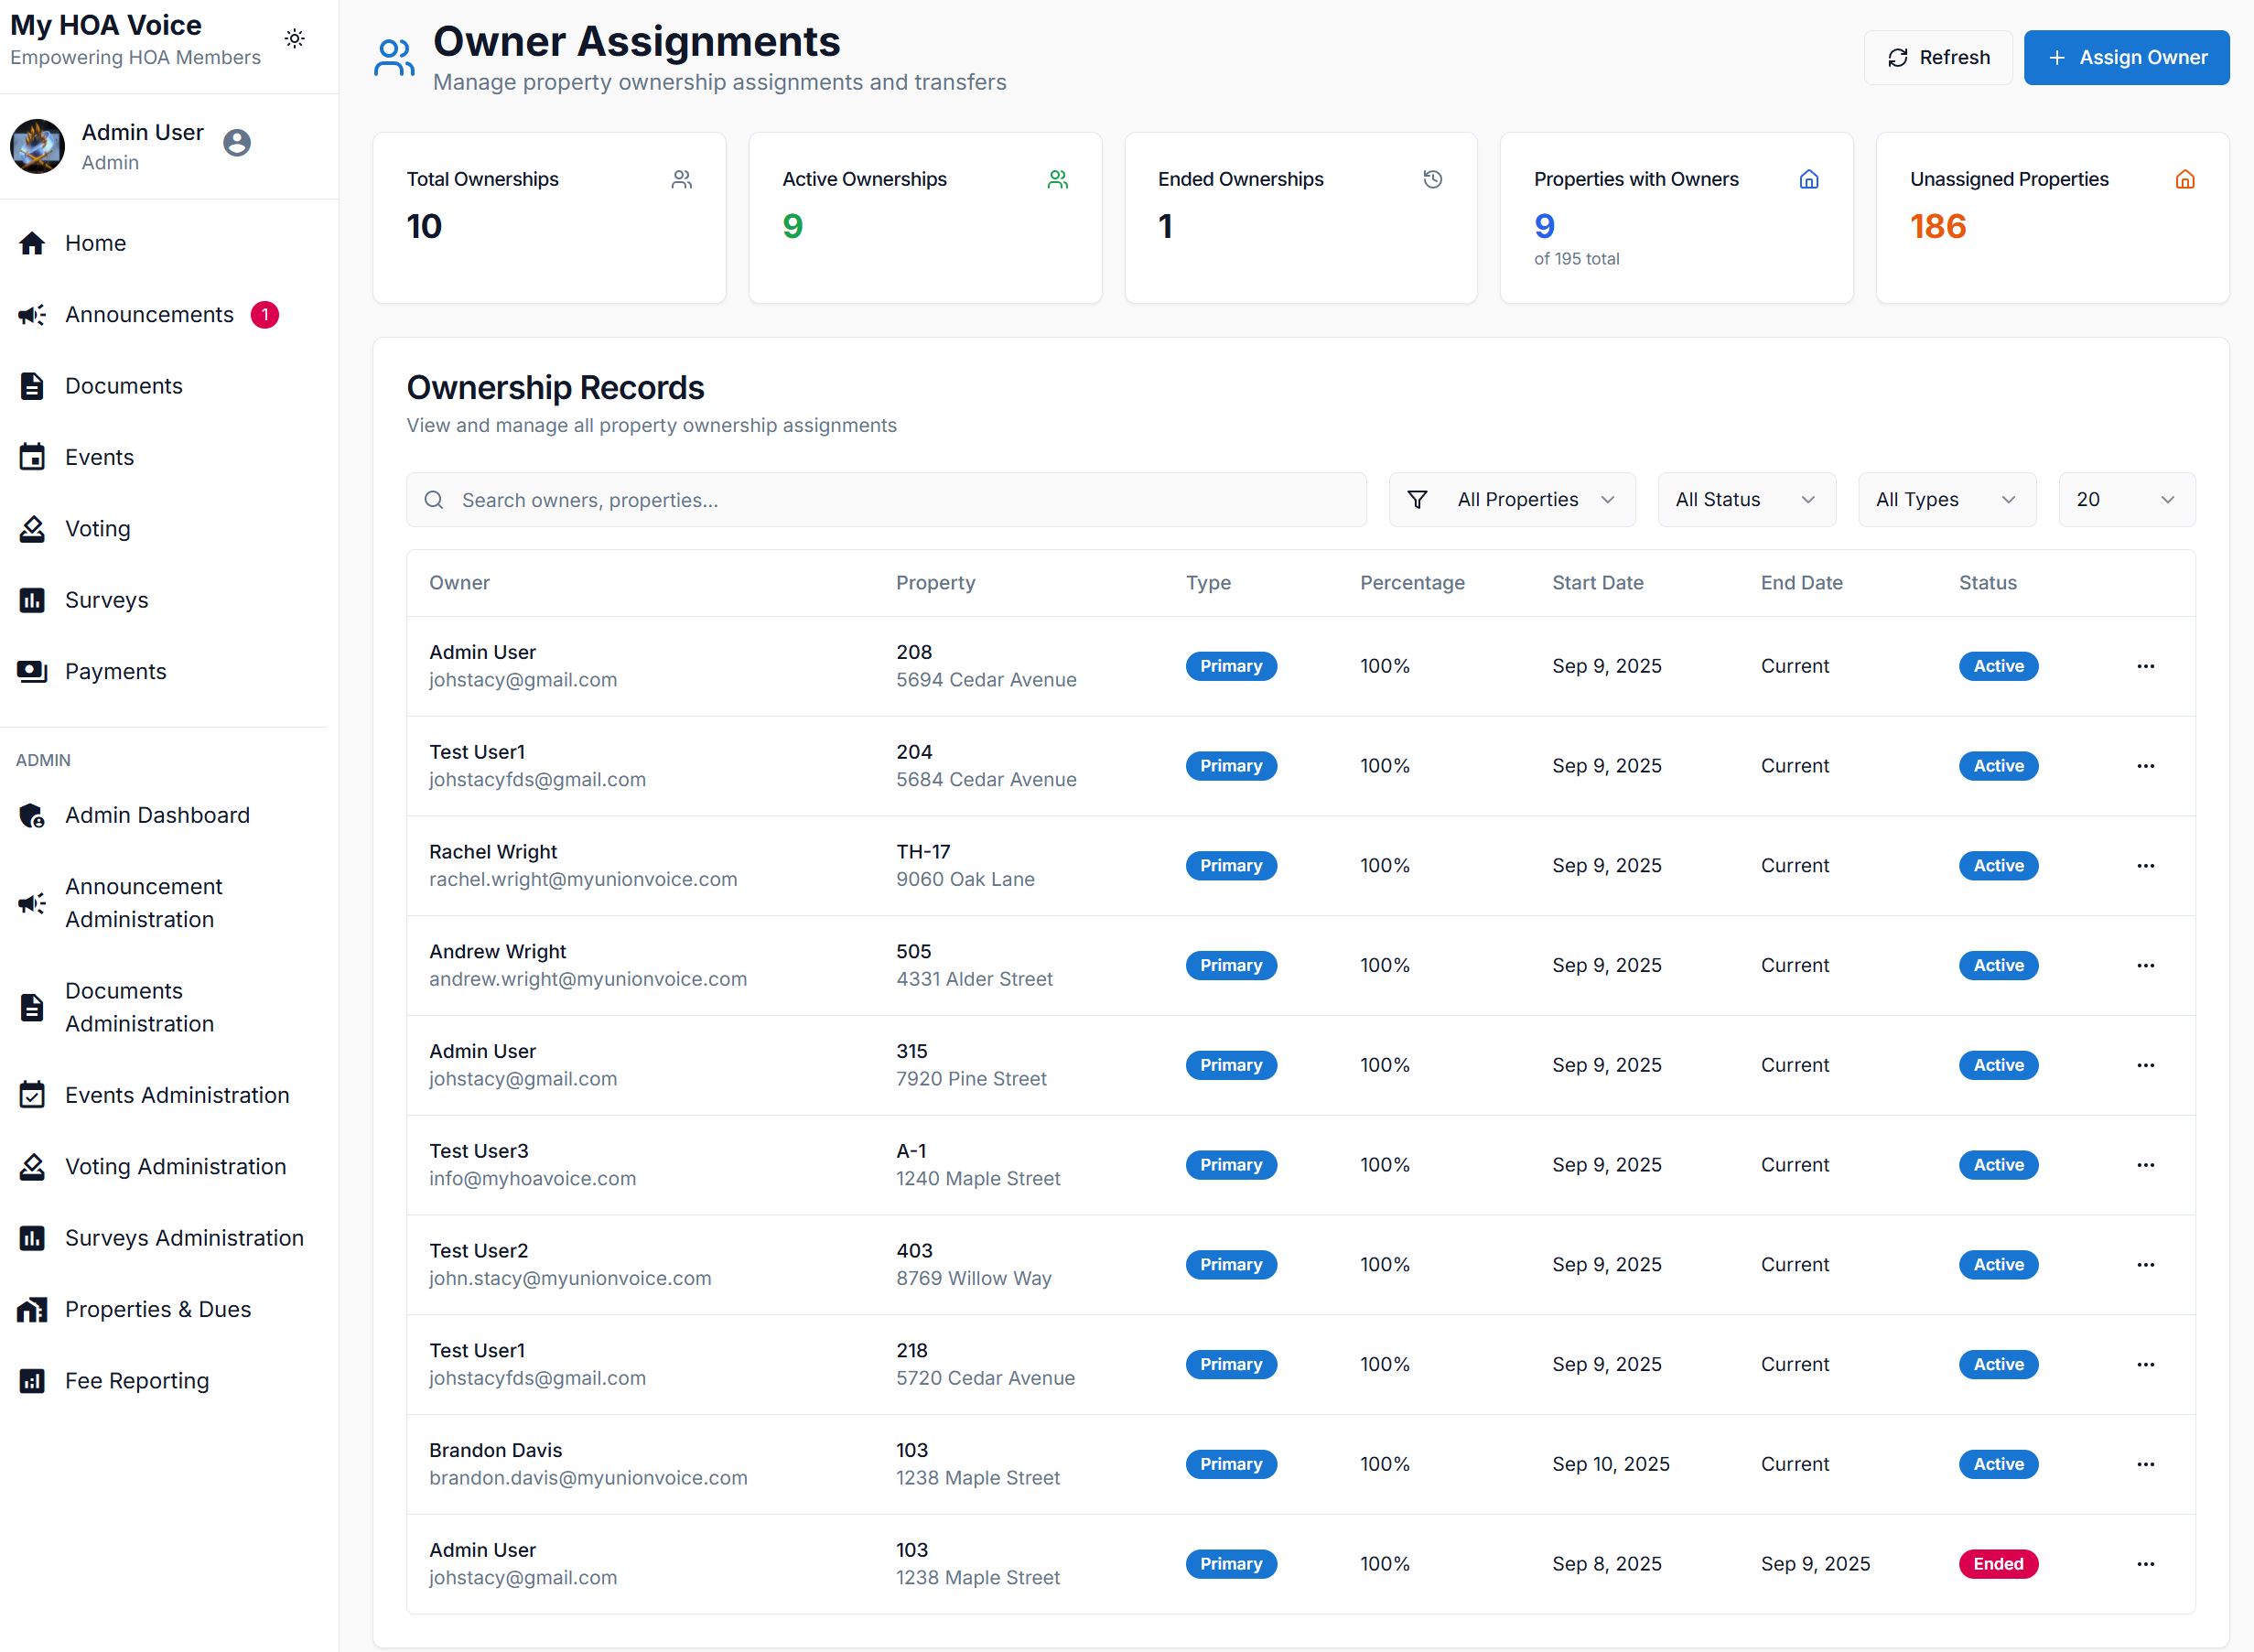Click the Unassigned Properties count 186
Screen dimensions: 2254x1652
tap(1937, 227)
